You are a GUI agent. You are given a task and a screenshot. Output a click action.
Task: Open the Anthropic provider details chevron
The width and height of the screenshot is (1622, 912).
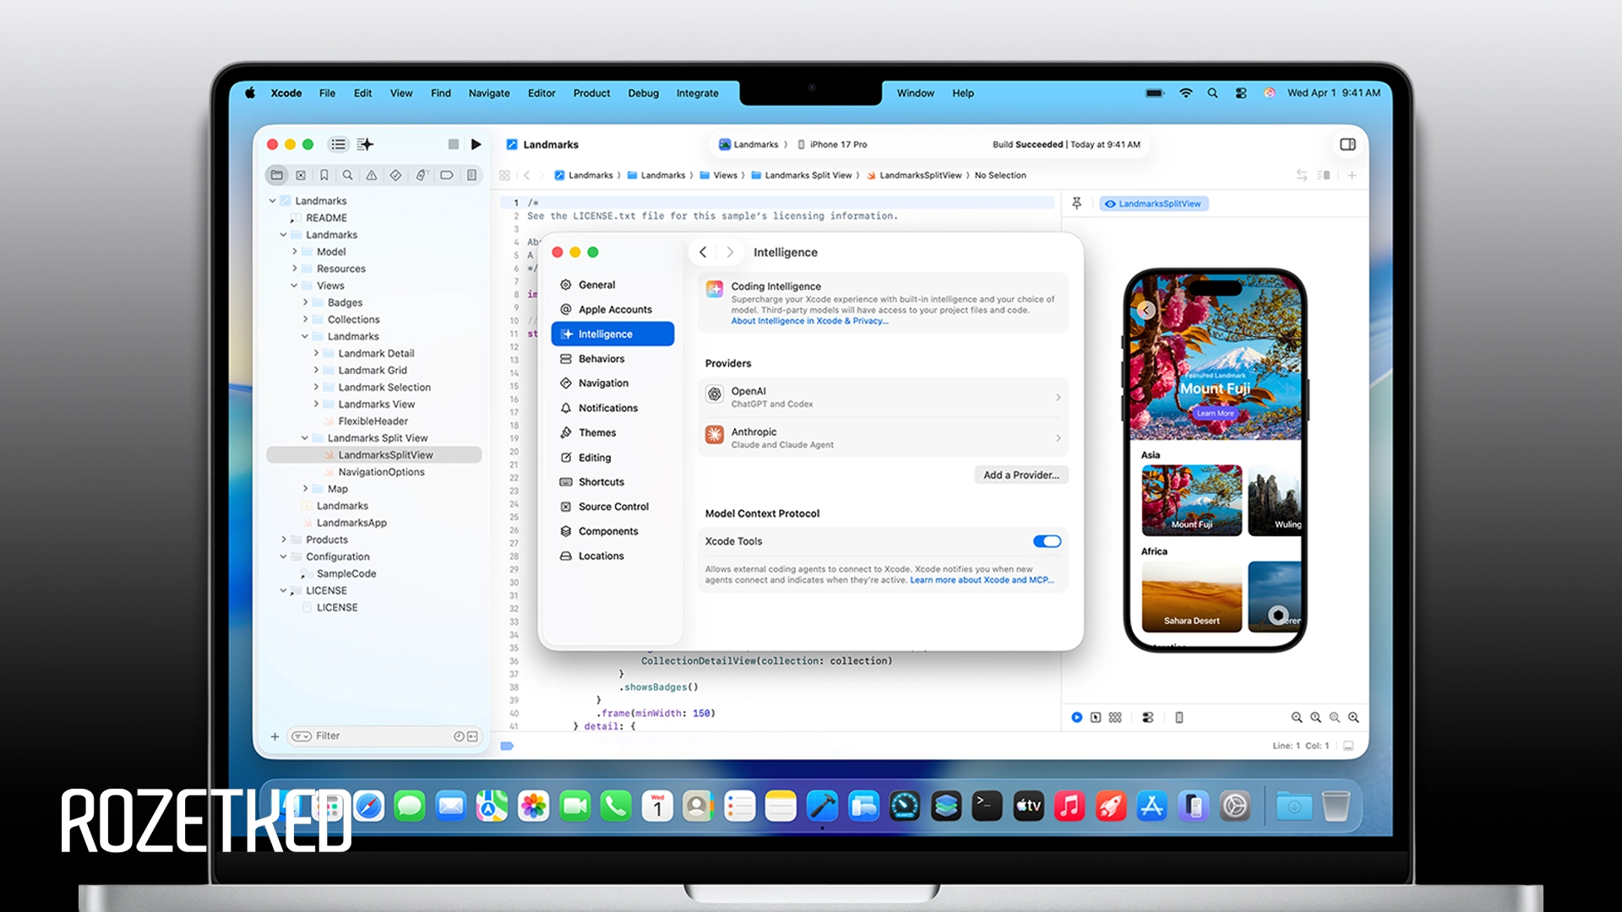click(x=1058, y=437)
